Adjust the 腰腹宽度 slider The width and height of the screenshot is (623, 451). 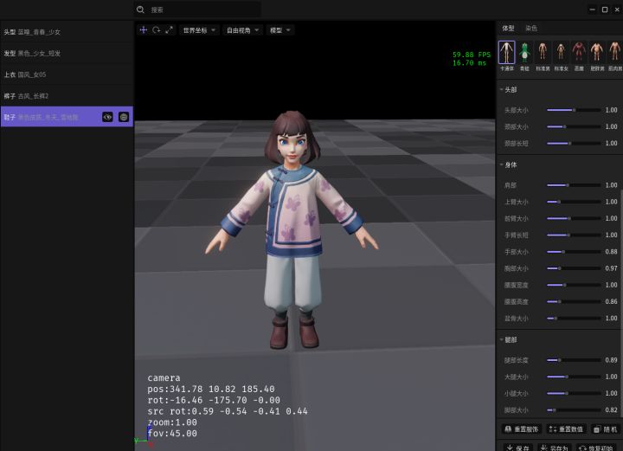574,285
